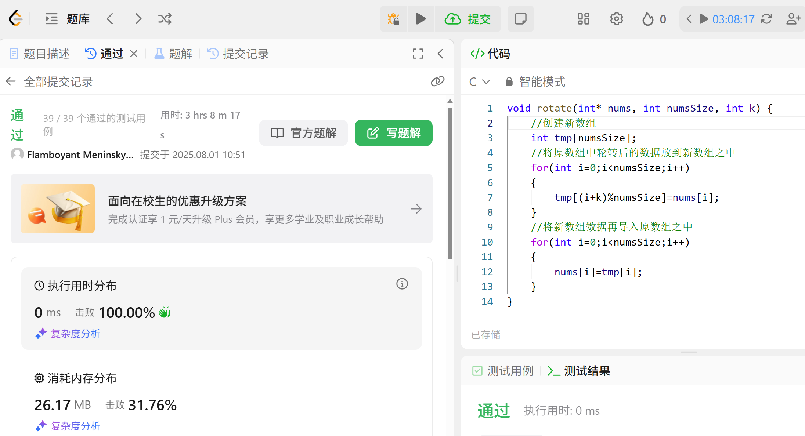Run code with the play button

pyautogui.click(x=420, y=19)
